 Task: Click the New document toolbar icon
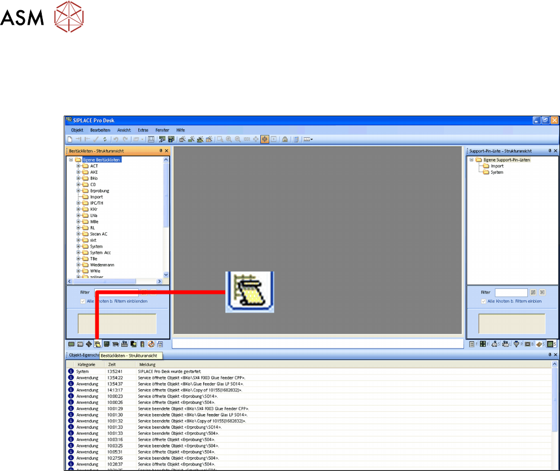coord(70,139)
